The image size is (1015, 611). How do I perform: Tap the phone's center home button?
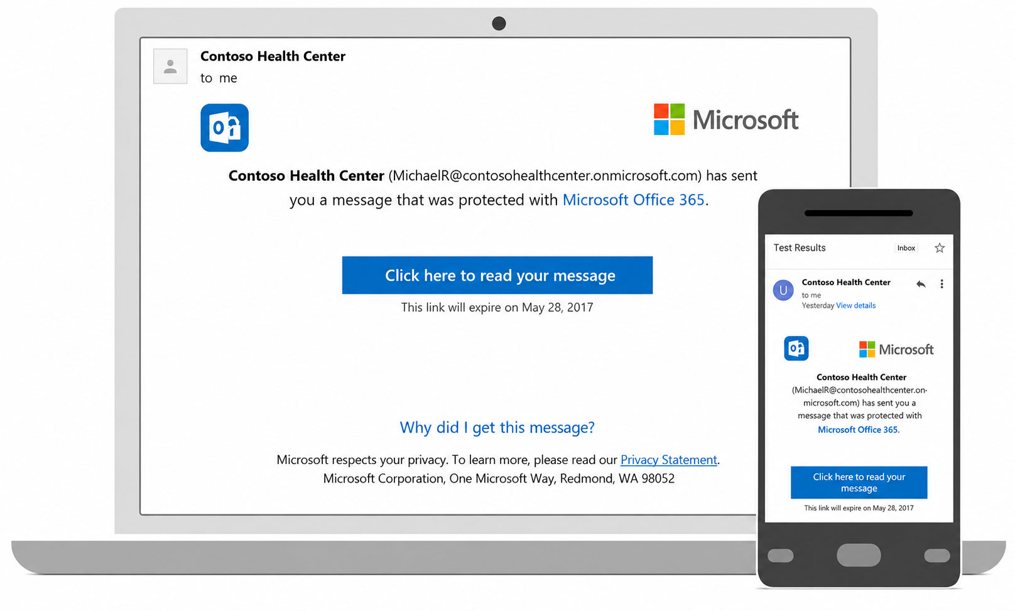coord(859,555)
